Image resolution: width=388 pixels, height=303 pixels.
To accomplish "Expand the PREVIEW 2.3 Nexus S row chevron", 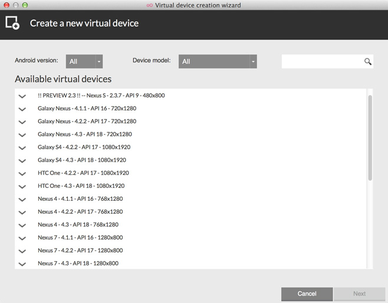I will 22,96.
